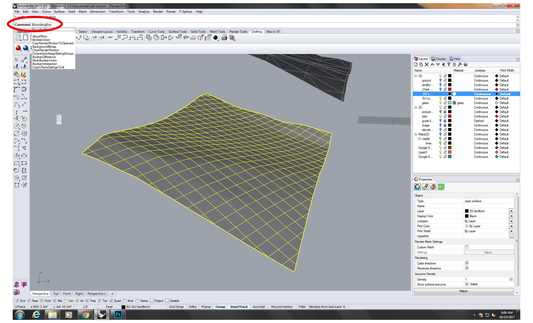Click the blue shaded sphere icon
Viewport: 533px width, 323px height.
26,48
